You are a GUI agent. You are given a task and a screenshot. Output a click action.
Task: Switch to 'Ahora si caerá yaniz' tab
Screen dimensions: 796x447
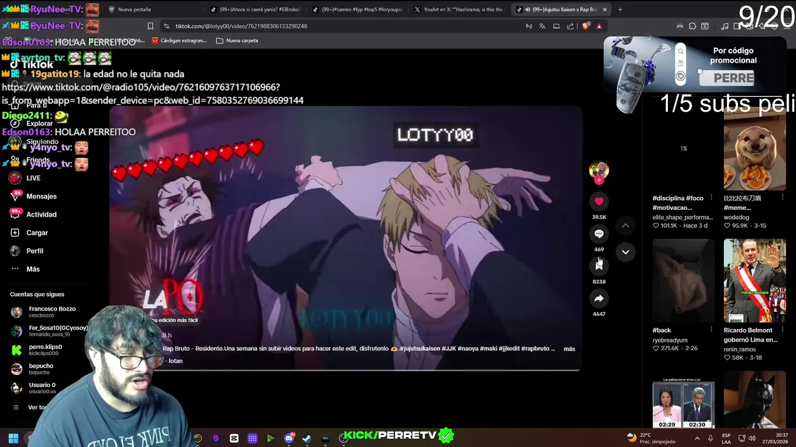click(x=255, y=9)
